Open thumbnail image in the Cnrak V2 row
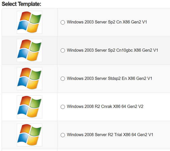This screenshot has width=170, height=151. (29, 107)
